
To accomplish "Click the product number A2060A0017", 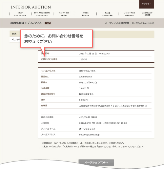I will [86, 77].
